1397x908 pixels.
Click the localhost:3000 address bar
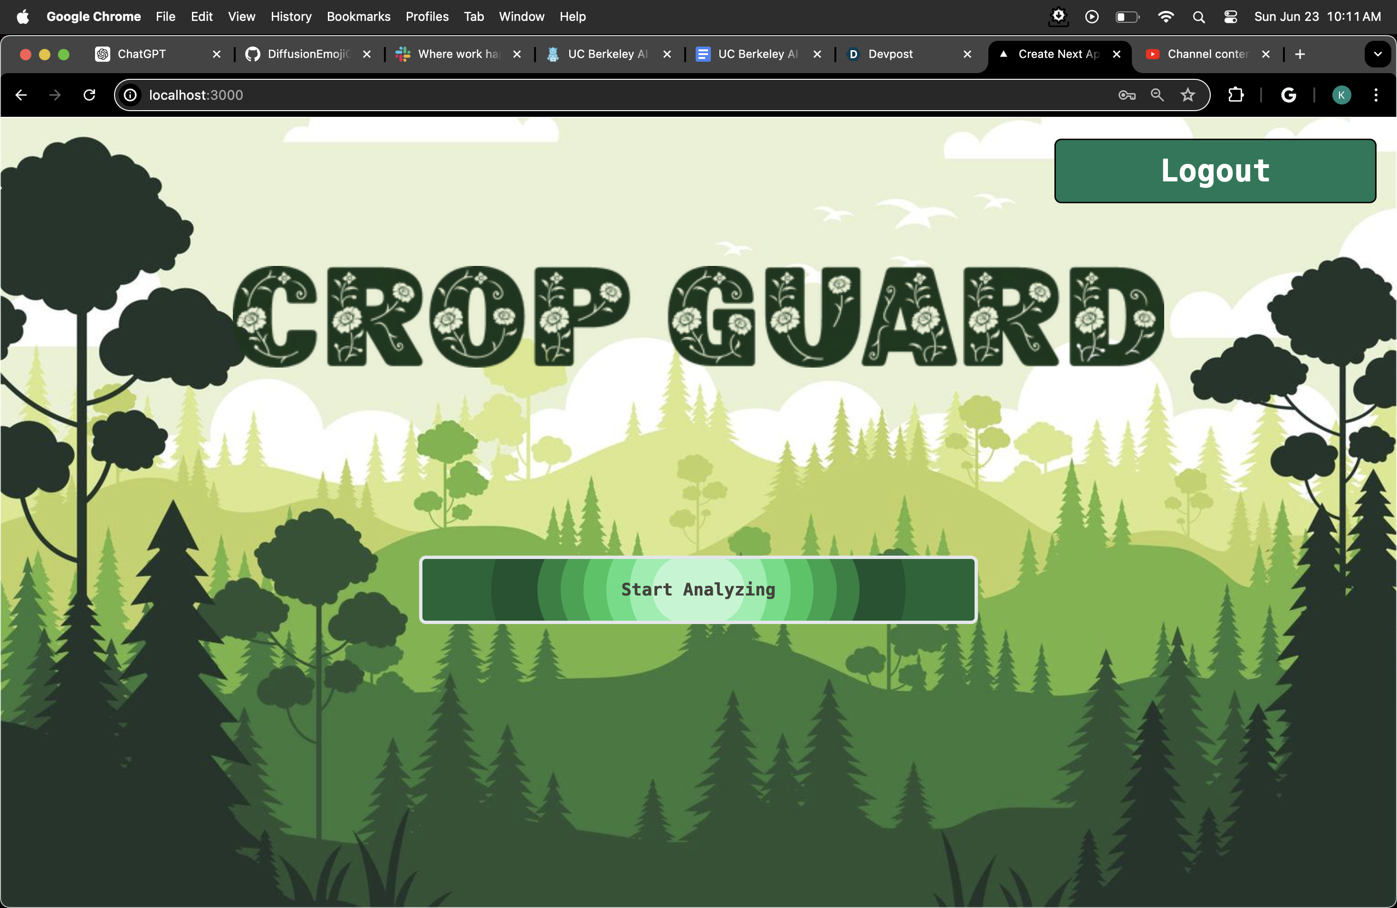pos(587,95)
